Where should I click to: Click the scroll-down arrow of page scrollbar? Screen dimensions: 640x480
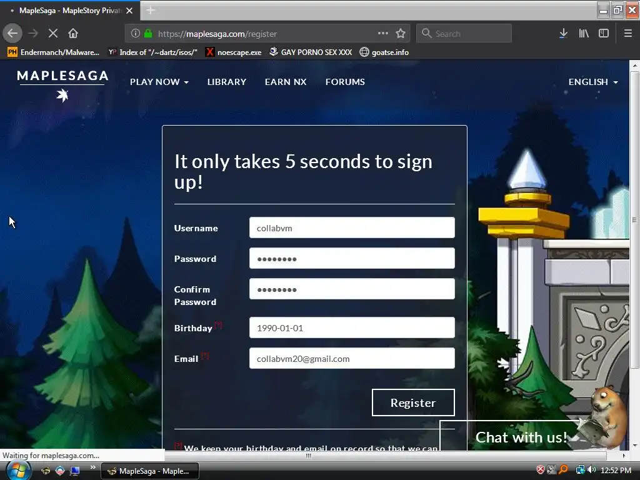pyautogui.click(x=634, y=445)
